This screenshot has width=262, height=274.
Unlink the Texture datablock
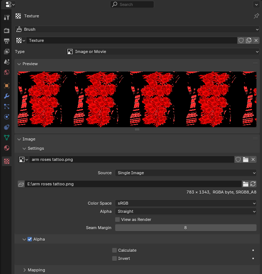[x=256, y=40]
